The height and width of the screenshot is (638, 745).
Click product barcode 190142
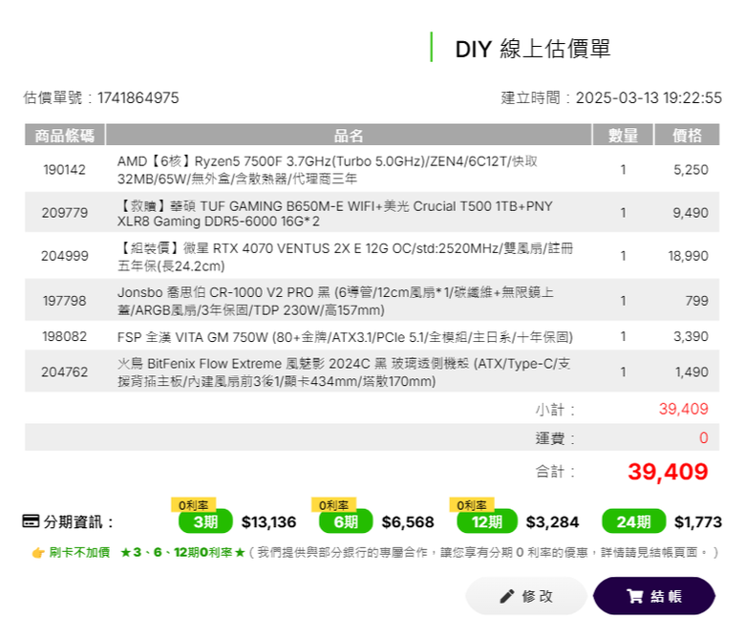(x=65, y=170)
